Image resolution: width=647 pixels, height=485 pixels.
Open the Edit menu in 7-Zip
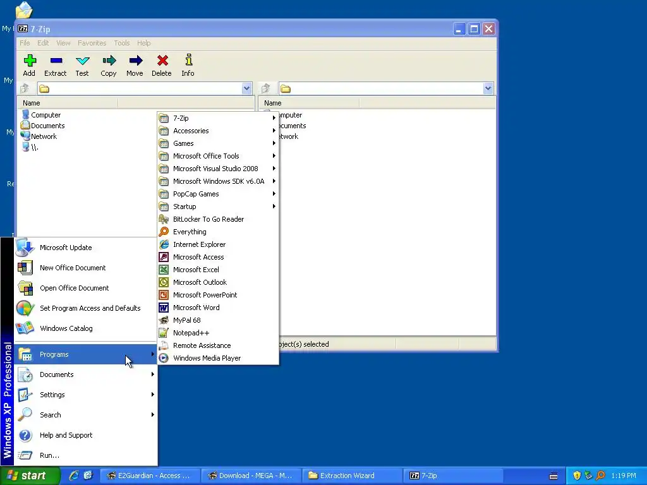pos(43,43)
